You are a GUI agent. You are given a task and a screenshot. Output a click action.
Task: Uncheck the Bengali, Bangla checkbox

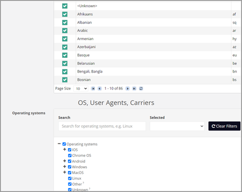(x=65, y=72)
